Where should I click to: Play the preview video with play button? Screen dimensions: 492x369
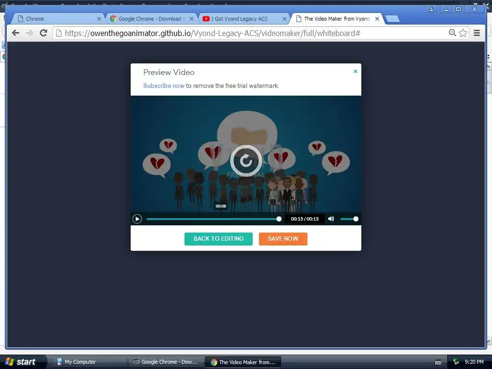point(137,219)
